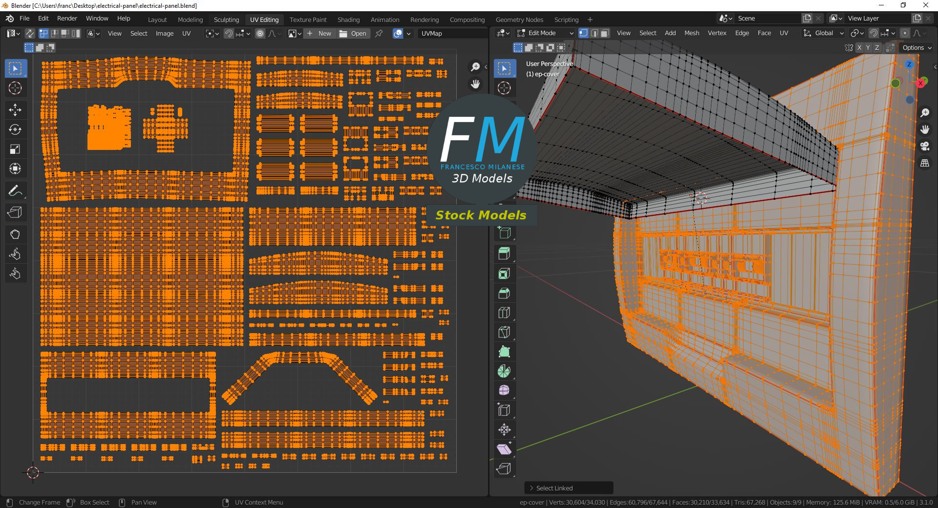
Task: Select the Rip Region tool in UV editor
Action: pos(15,212)
